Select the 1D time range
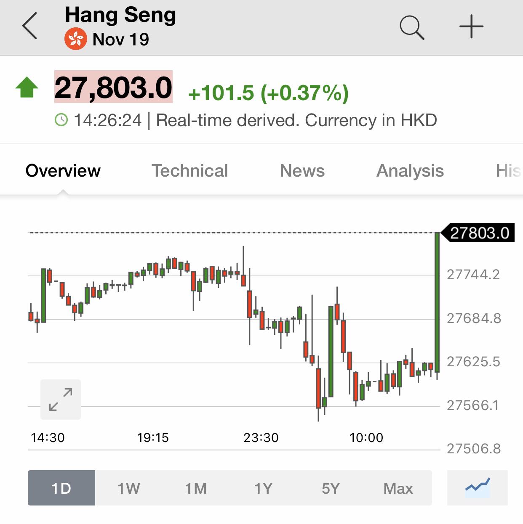The width and height of the screenshot is (523, 524). point(61,488)
